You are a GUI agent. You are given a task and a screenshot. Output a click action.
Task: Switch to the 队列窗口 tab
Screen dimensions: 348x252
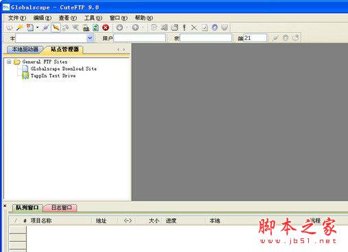tap(27, 207)
